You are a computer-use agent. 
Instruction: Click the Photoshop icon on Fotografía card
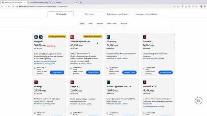[x=41, y=37]
